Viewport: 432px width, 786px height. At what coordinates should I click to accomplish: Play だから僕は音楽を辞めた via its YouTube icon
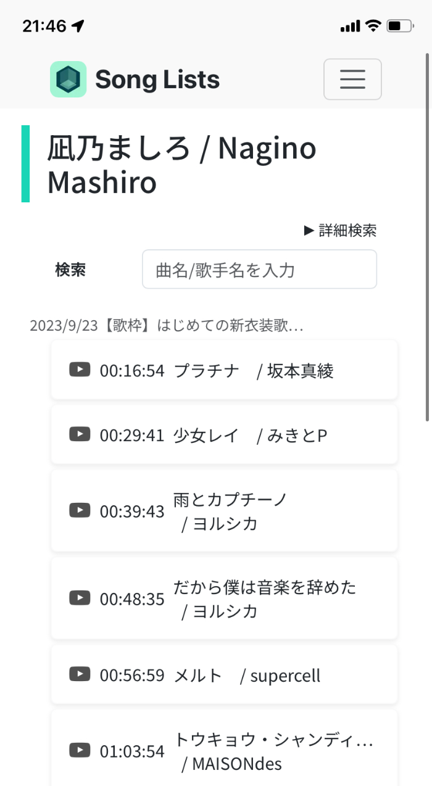(80, 597)
